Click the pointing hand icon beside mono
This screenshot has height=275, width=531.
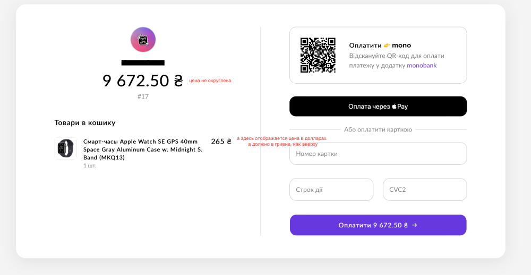pos(387,46)
